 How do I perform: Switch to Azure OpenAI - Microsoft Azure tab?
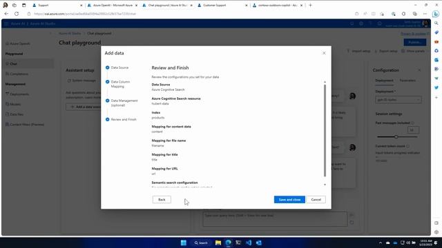click(112, 5)
